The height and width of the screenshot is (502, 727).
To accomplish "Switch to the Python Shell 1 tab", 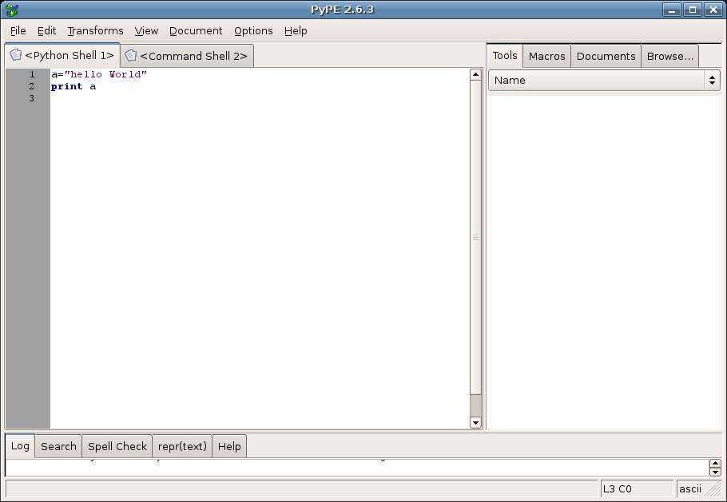I will (x=62, y=55).
